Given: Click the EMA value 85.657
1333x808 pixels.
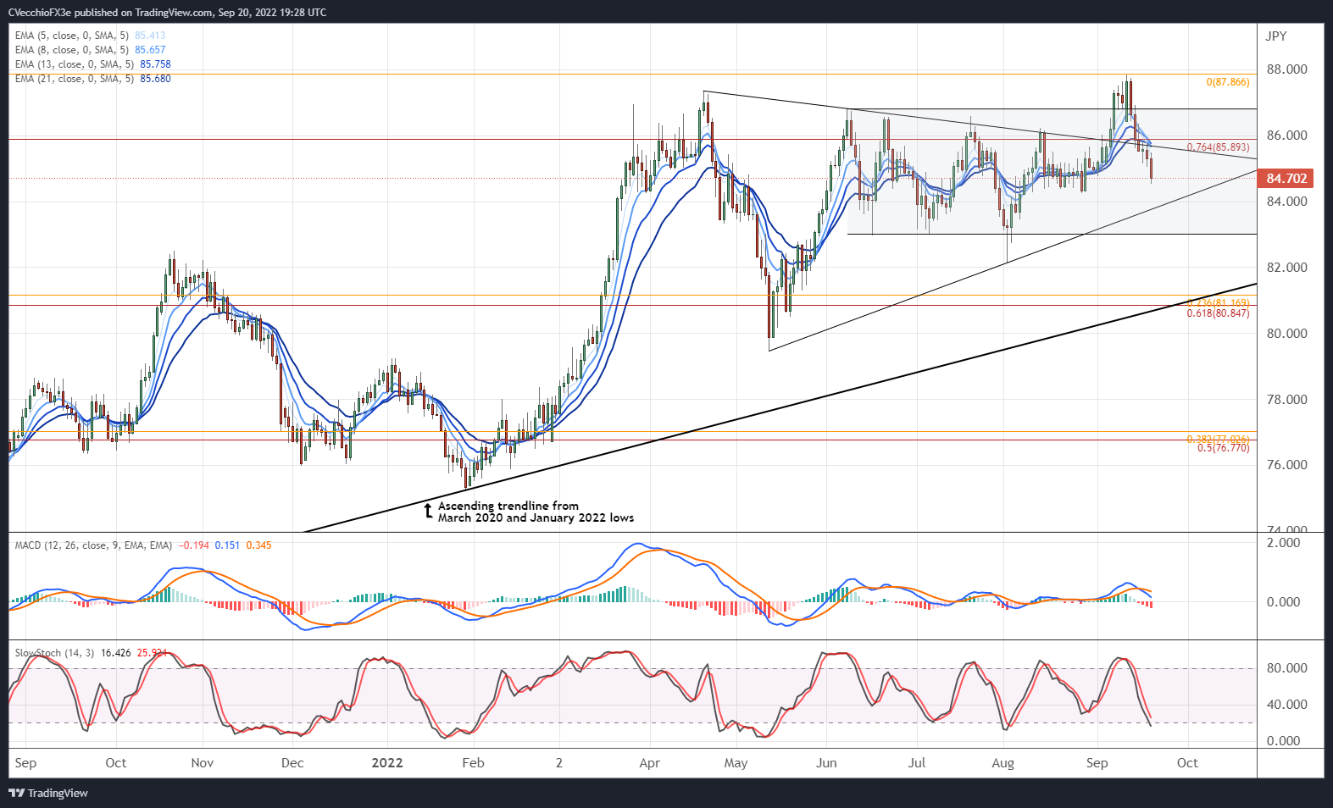Looking at the screenshot, I should [150, 50].
